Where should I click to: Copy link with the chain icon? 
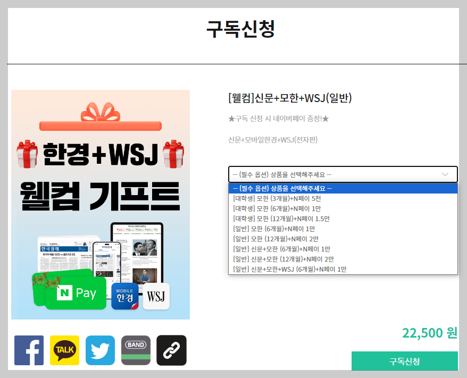(172, 350)
